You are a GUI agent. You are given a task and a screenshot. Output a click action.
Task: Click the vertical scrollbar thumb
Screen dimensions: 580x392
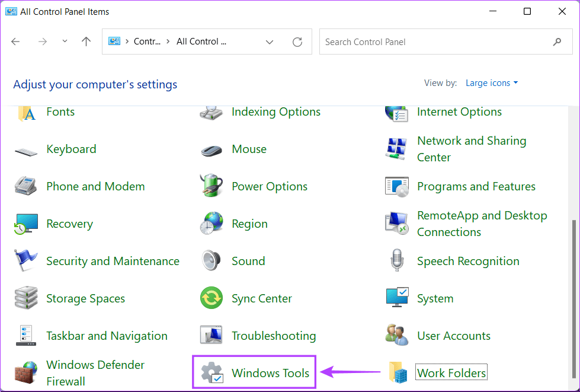[573, 299]
